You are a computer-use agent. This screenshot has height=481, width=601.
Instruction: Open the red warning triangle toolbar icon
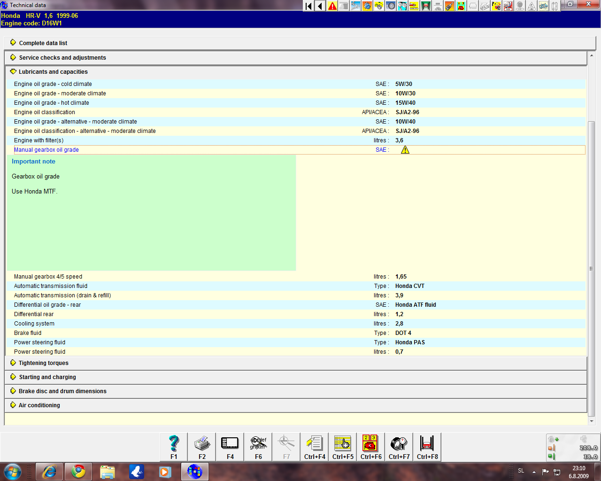332,6
